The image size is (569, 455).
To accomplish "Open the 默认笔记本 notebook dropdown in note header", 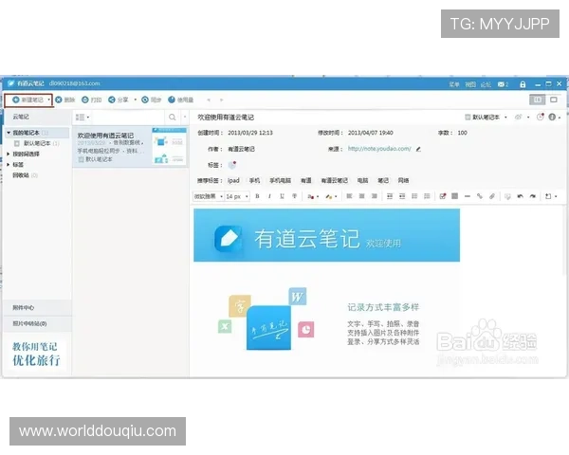I will tap(486, 118).
